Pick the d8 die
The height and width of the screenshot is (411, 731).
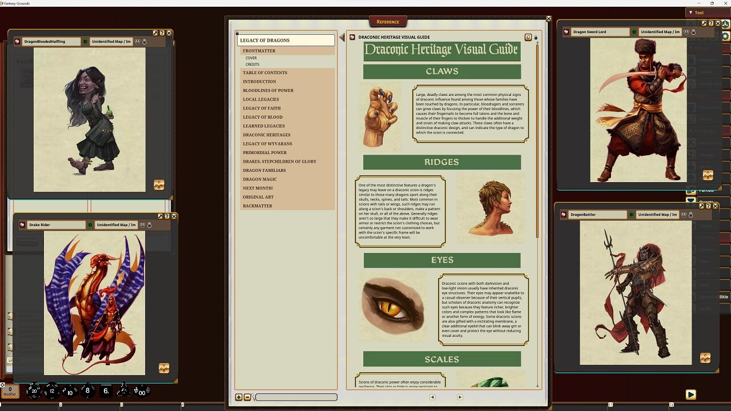[x=87, y=391]
